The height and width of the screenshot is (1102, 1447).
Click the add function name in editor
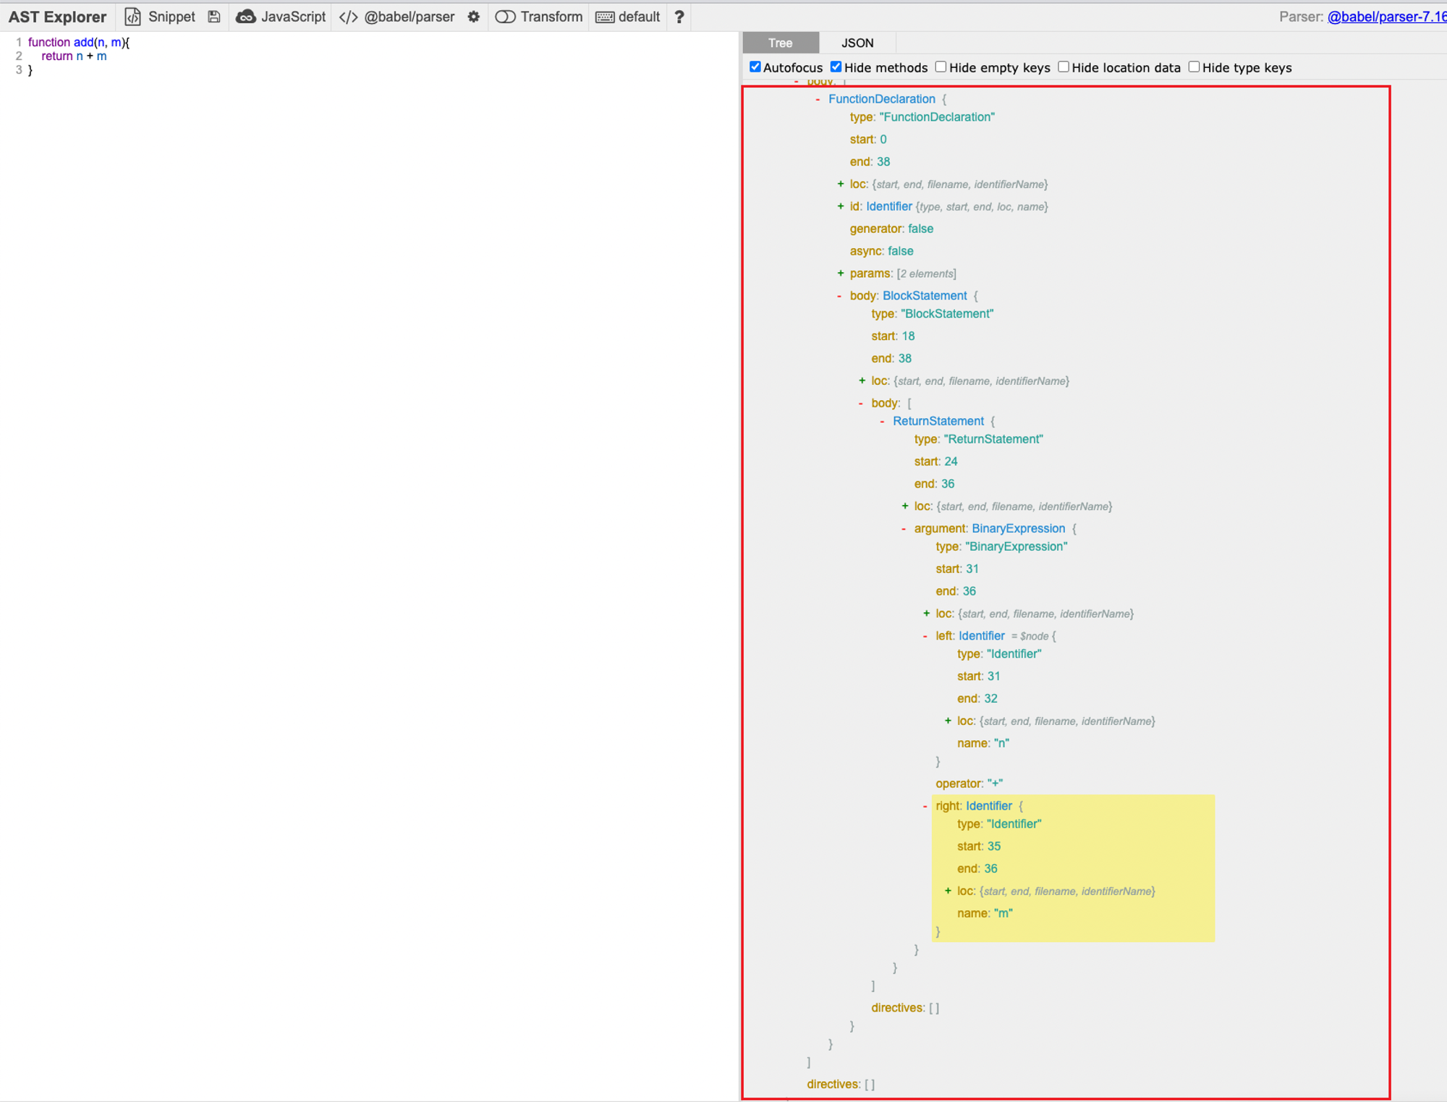pos(83,43)
